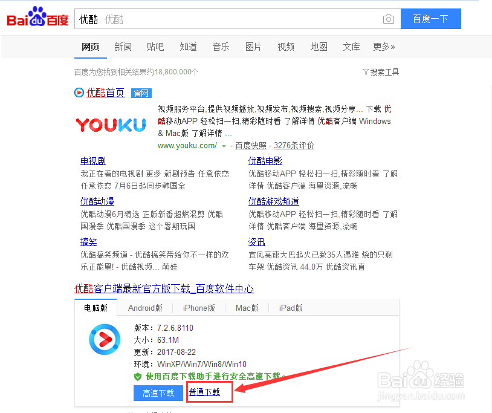This screenshot has height=413, width=492.
Task: Open the 资讯 sublink
Action: [257, 242]
